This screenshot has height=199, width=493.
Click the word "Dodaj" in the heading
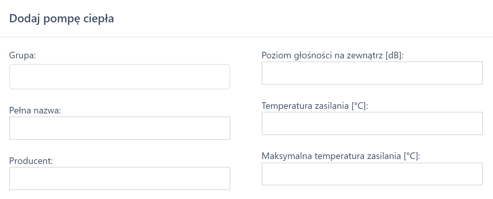(x=24, y=19)
